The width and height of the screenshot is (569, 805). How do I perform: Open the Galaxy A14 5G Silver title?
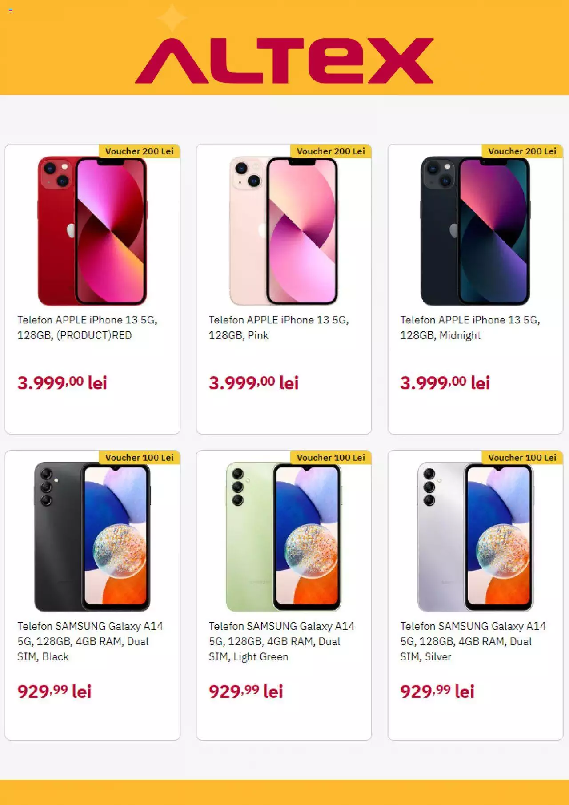point(473,641)
